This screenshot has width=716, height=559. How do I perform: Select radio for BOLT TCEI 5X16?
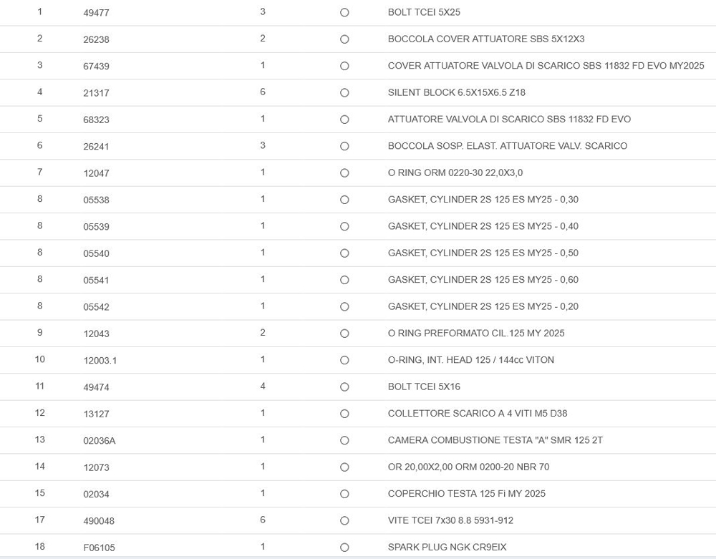pos(344,387)
